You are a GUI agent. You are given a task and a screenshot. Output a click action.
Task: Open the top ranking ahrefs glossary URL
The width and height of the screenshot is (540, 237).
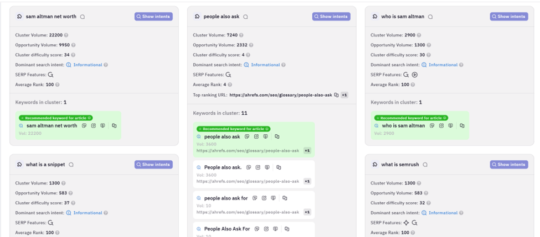281,95
